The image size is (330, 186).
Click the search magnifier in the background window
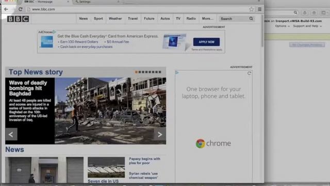point(295,12)
